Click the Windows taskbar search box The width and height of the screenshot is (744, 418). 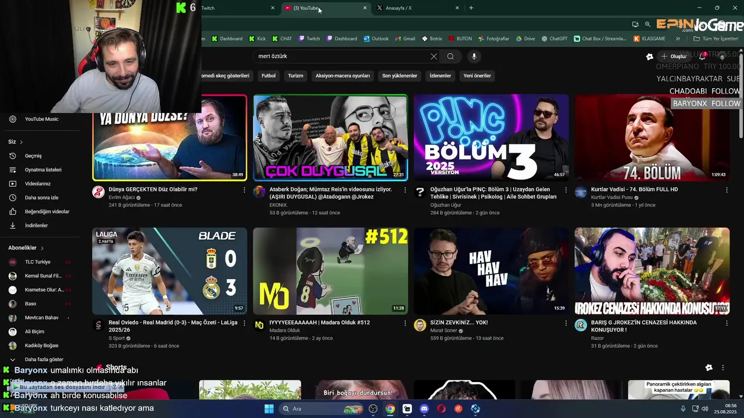pyautogui.click(x=320, y=409)
